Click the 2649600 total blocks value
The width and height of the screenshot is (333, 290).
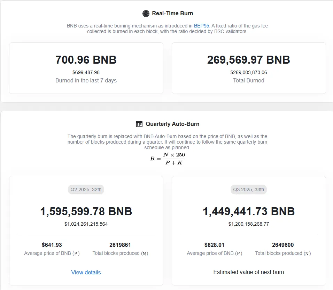283,245
